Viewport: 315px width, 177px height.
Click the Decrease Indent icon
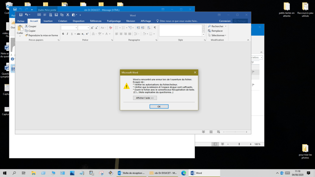pyautogui.click(x=138, y=28)
